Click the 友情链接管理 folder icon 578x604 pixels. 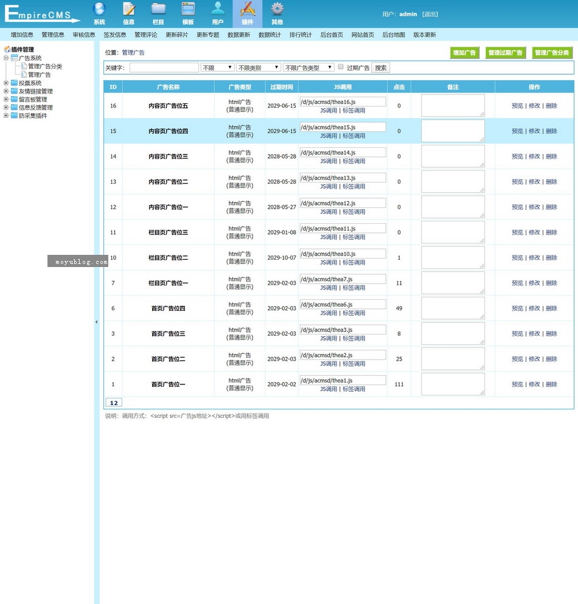pyautogui.click(x=15, y=91)
